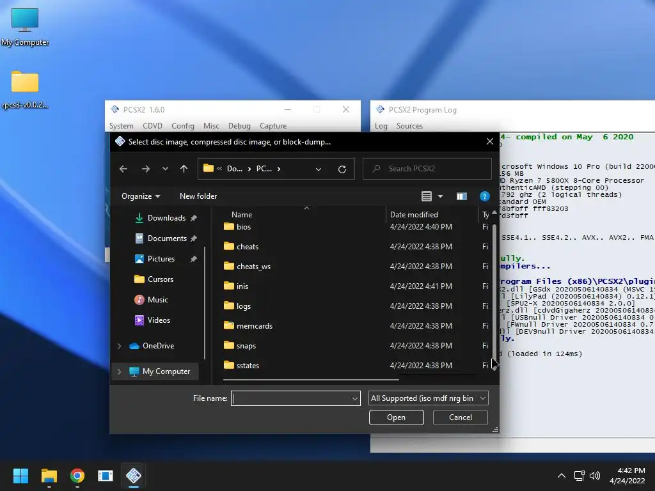Image resolution: width=655 pixels, height=491 pixels.
Task: Expand the address bar path dropdown
Action: tap(319, 169)
